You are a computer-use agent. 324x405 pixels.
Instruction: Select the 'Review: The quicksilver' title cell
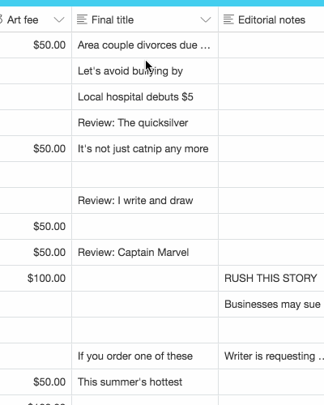pos(145,123)
